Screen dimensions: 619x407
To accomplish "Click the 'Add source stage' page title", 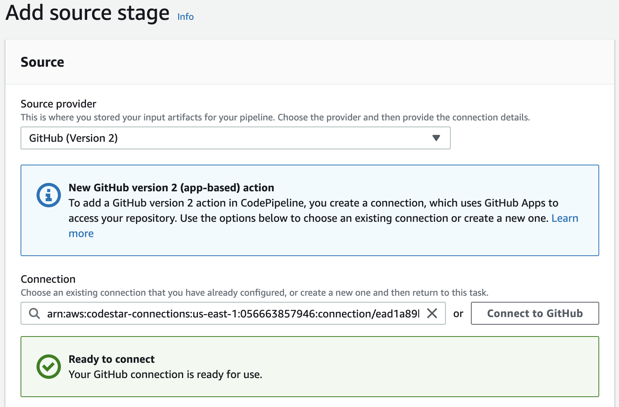I will [88, 13].
